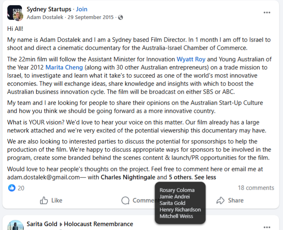Open the post options three-dot menu

point(267,13)
